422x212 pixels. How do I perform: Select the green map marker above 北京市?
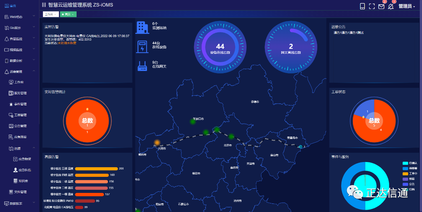tap(231, 137)
